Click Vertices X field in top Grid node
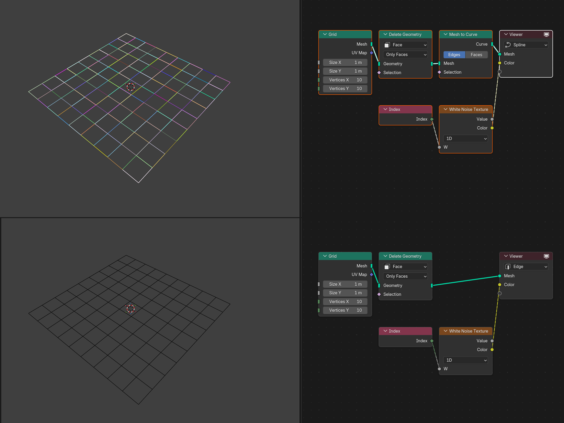Image resolution: width=564 pixels, height=423 pixels. (345, 80)
